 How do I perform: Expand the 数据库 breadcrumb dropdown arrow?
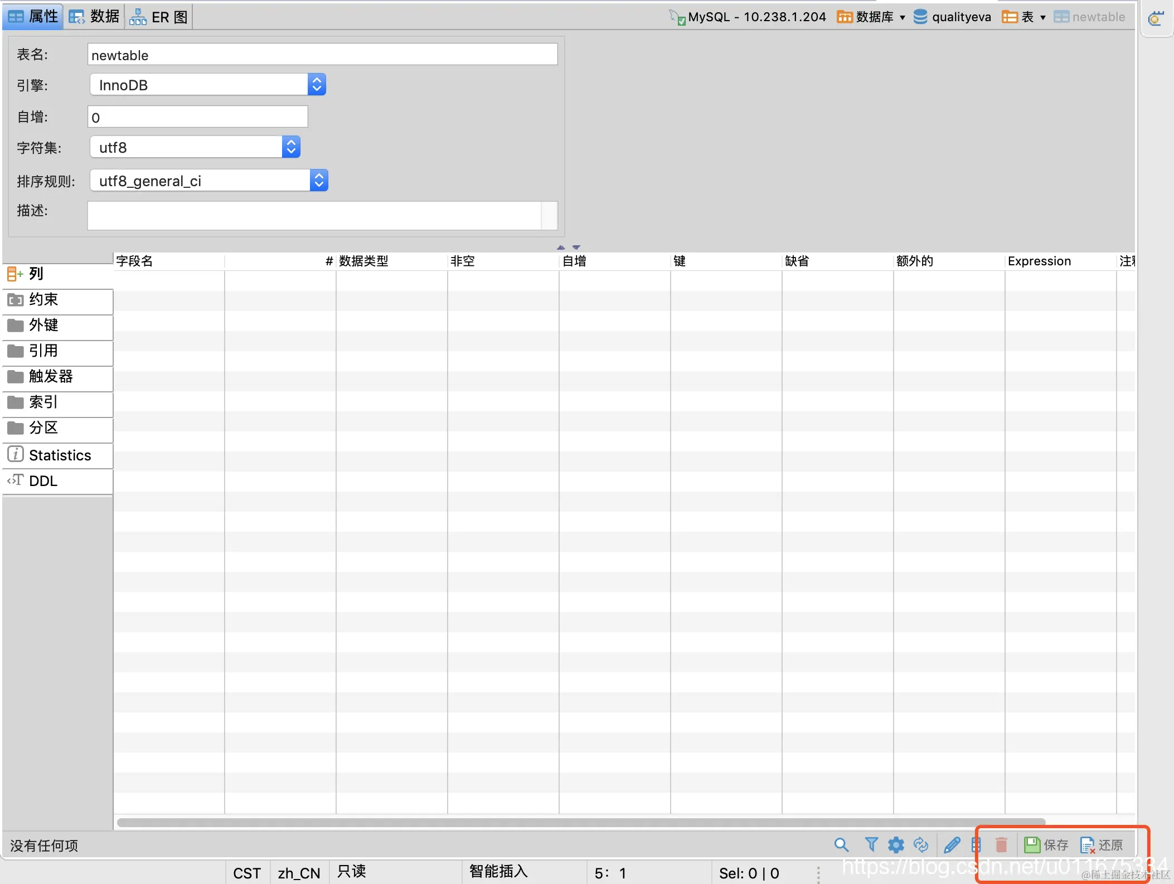pyautogui.click(x=903, y=17)
